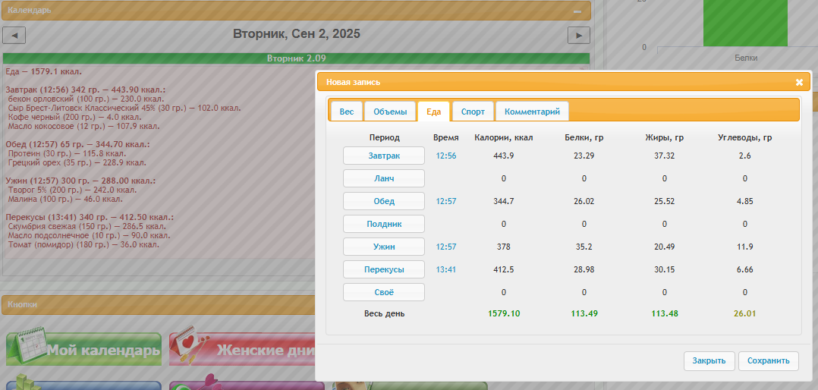This screenshot has width=818, height=390.
Task: Click the Малина (100 гр.) entry
Action: pos(66,199)
